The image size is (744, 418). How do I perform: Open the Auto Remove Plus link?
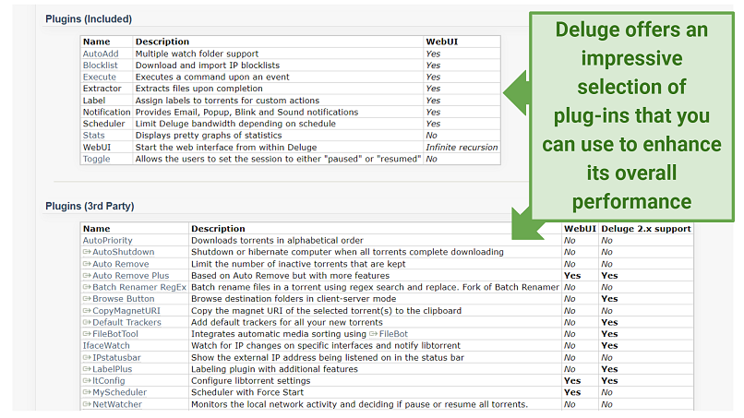point(130,276)
